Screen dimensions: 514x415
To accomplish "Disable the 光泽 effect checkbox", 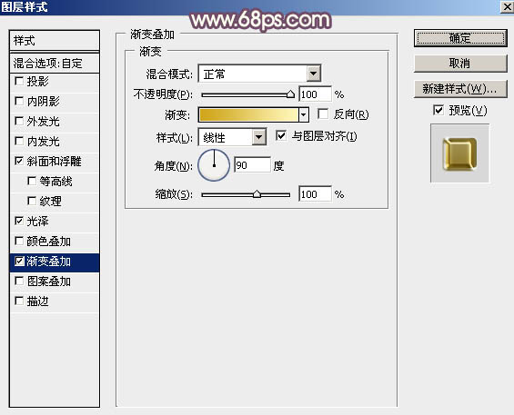I will coord(19,221).
